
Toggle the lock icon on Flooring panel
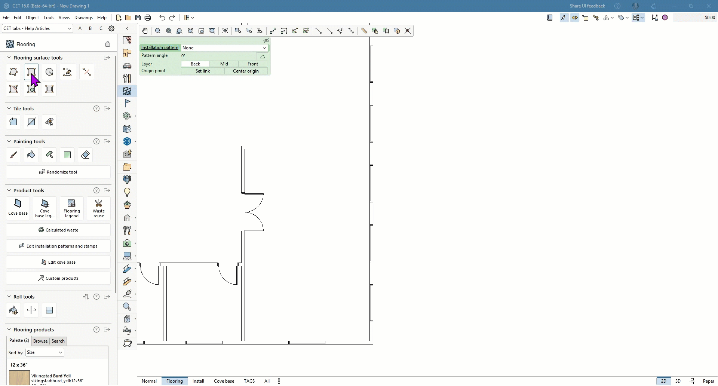coord(108,44)
